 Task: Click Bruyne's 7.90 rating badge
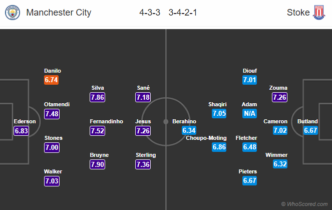pos(97,164)
